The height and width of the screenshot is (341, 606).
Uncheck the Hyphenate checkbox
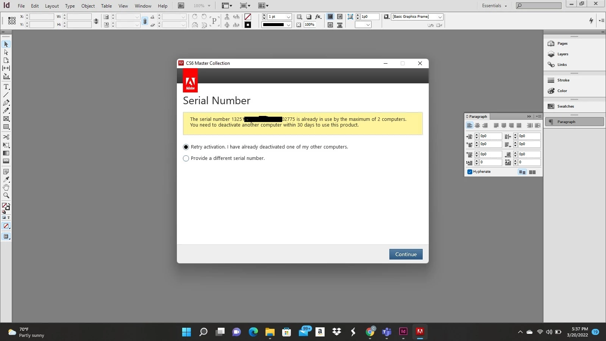[470, 172]
